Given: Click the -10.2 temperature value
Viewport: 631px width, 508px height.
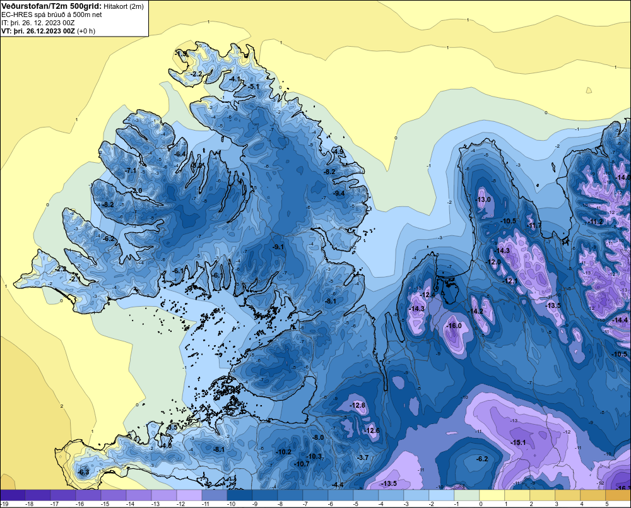Looking at the screenshot, I should (x=283, y=452).
